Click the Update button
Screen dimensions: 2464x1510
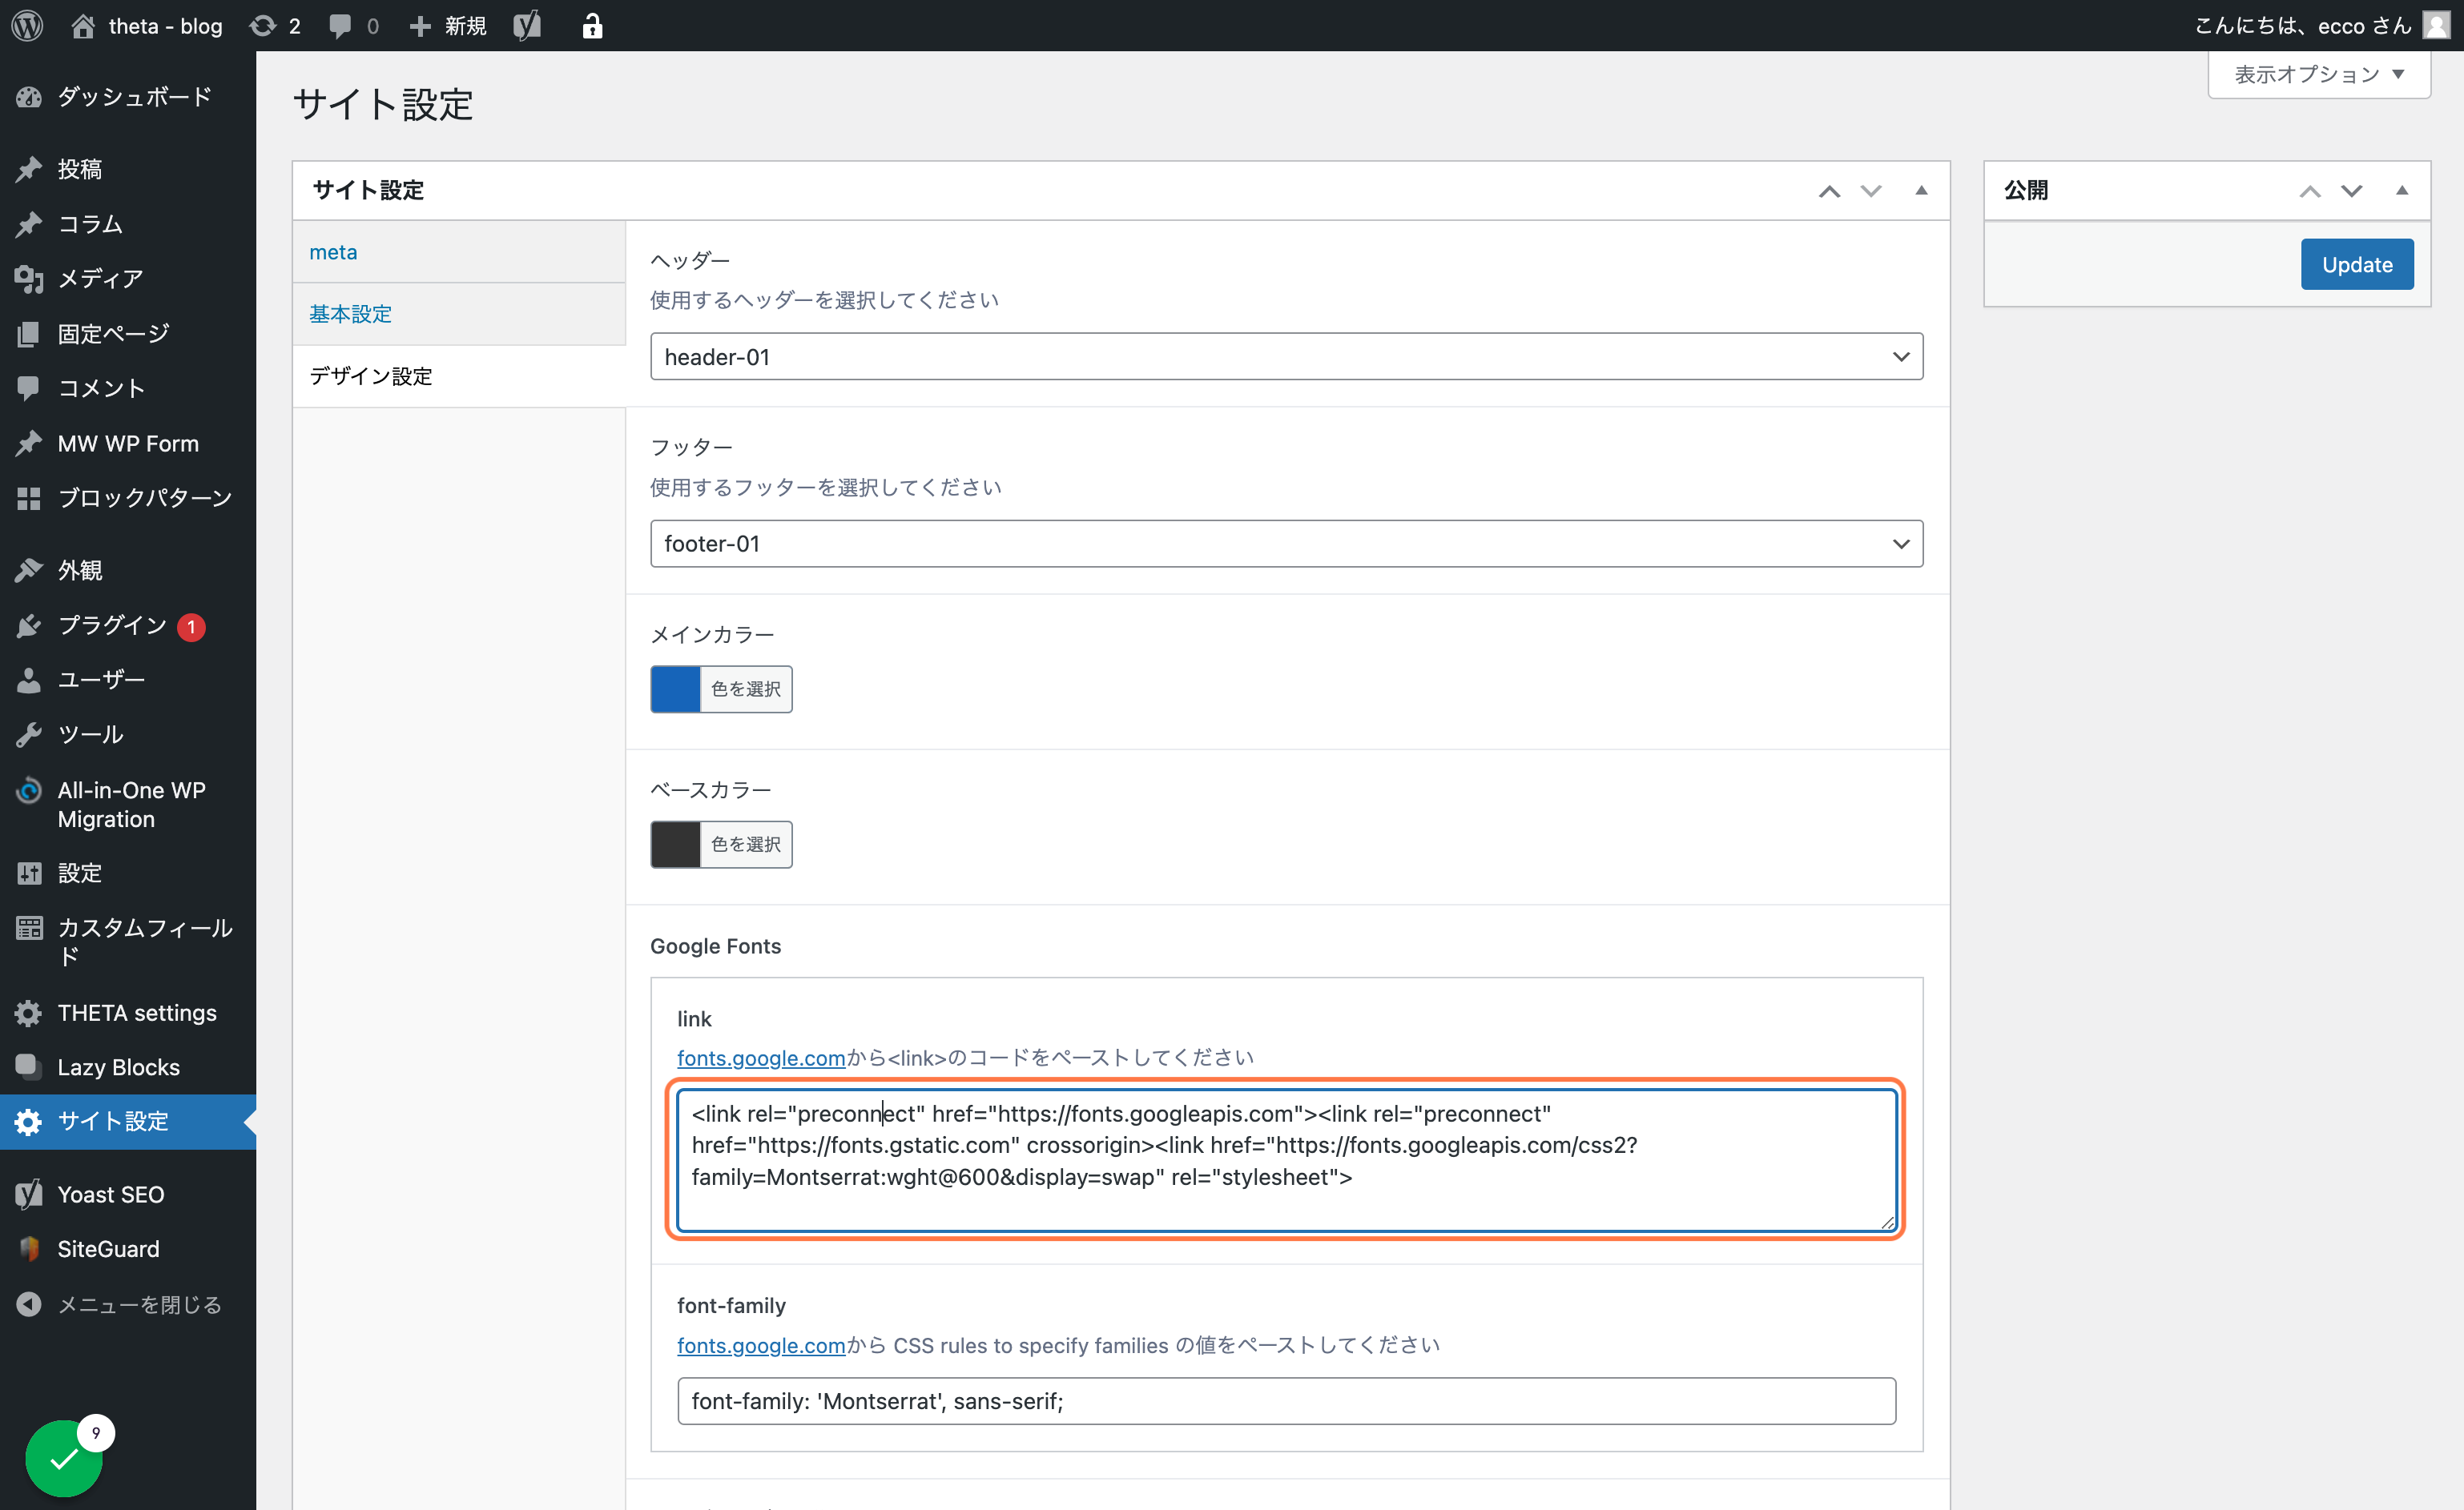[2356, 264]
